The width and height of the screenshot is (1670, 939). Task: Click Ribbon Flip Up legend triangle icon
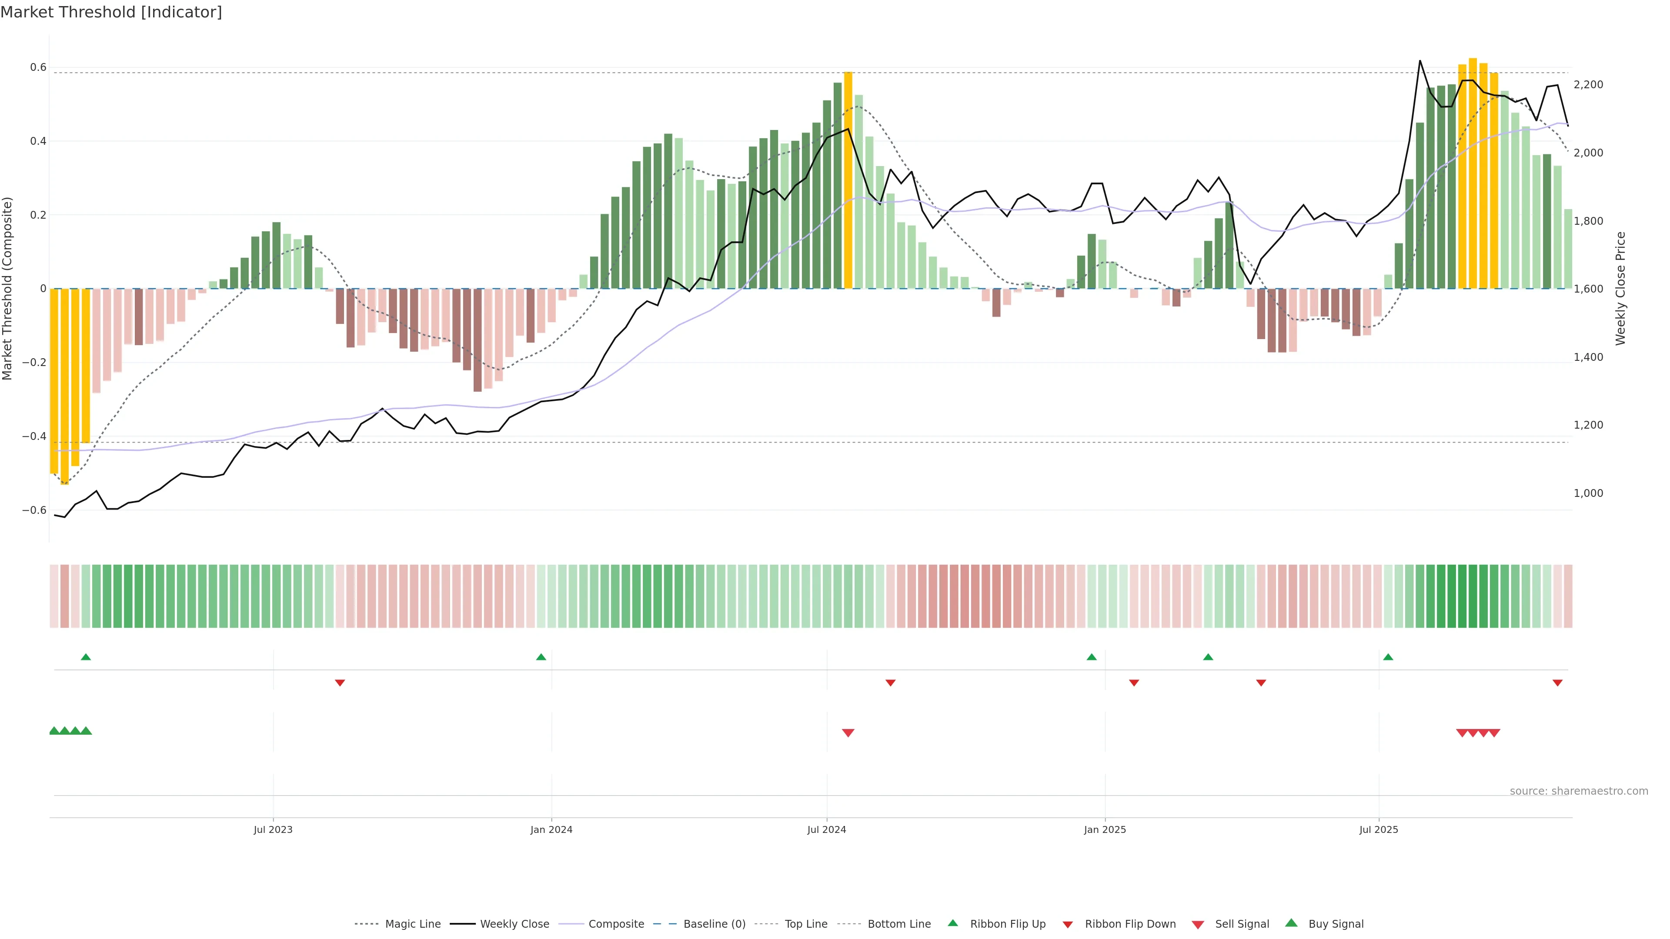(x=953, y=923)
